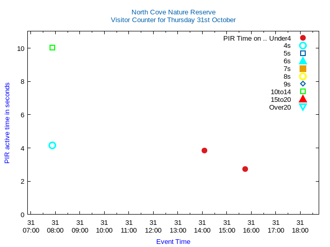Click the red data point near 14:00
The width and height of the screenshot is (330, 247).
point(204,151)
